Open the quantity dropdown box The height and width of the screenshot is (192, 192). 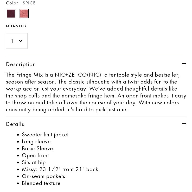[x=17, y=41]
